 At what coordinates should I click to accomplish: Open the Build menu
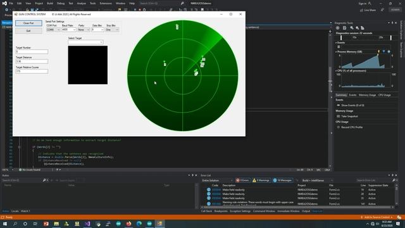[50, 3]
